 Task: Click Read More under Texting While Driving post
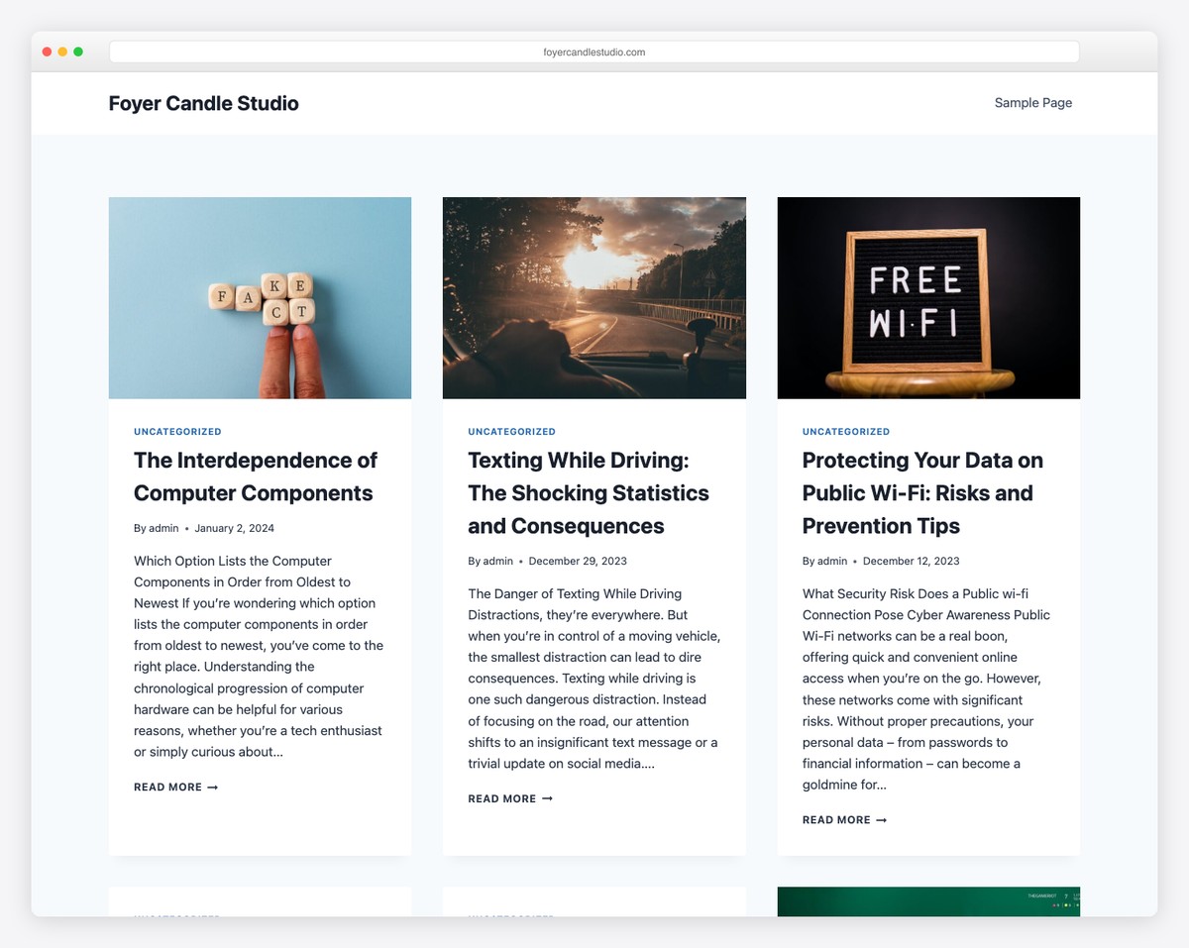coord(510,798)
